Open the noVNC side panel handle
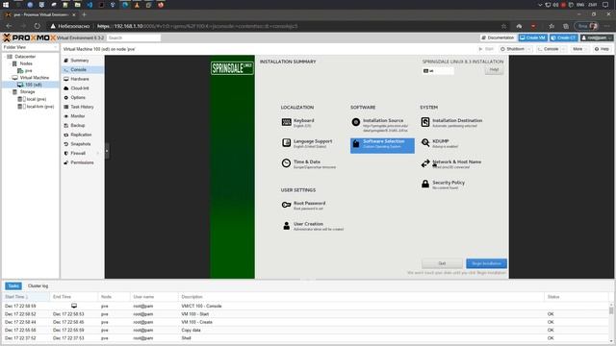 pyautogui.click(x=107, y=151)
